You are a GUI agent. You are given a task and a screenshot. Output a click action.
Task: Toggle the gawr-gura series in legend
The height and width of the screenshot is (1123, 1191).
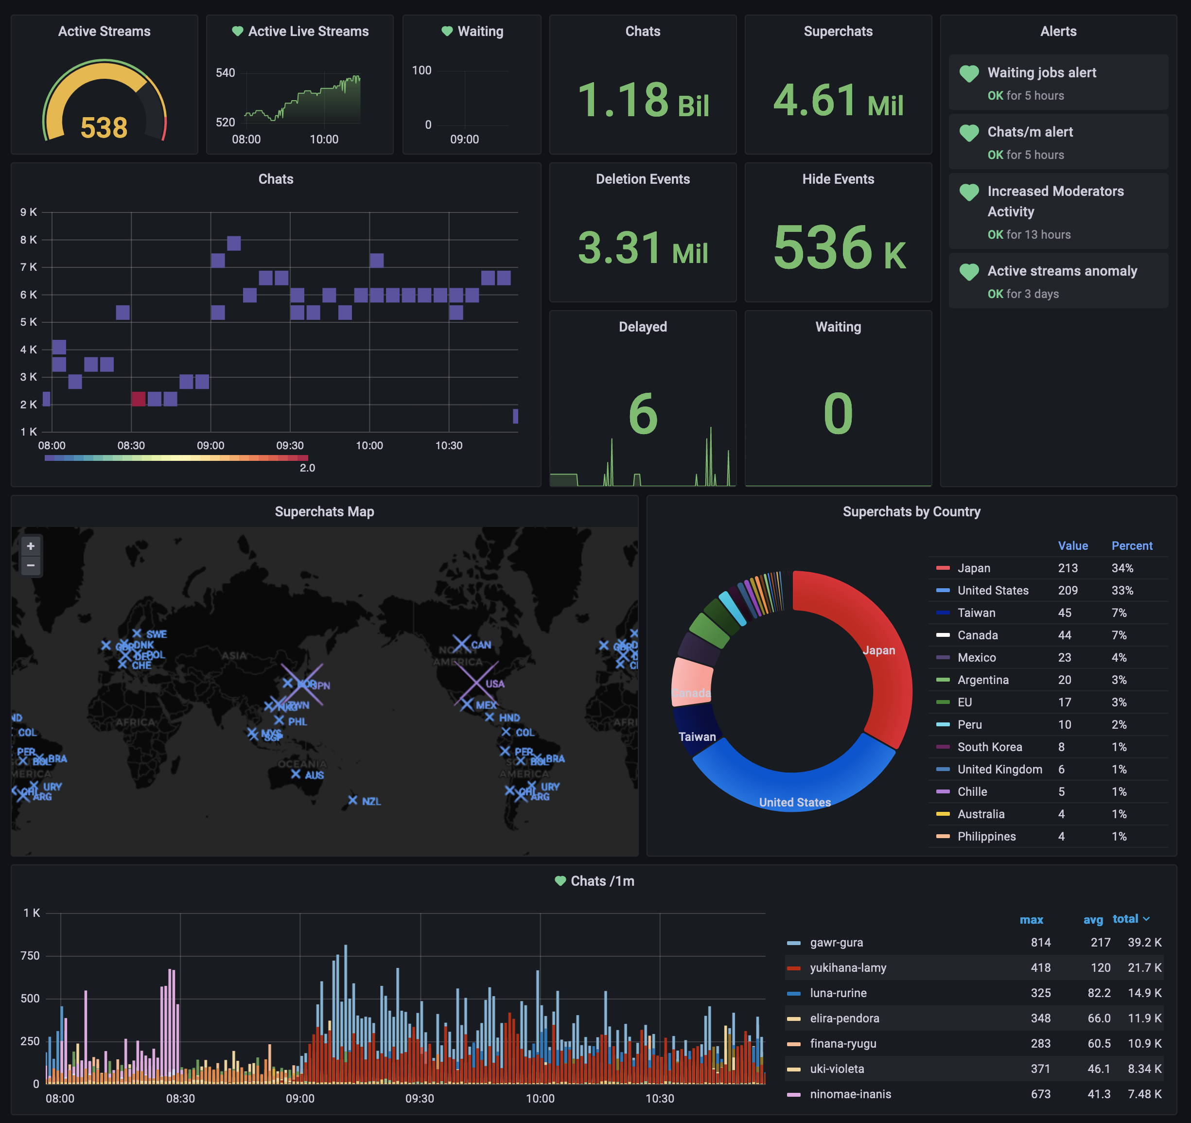coord(836,943)
